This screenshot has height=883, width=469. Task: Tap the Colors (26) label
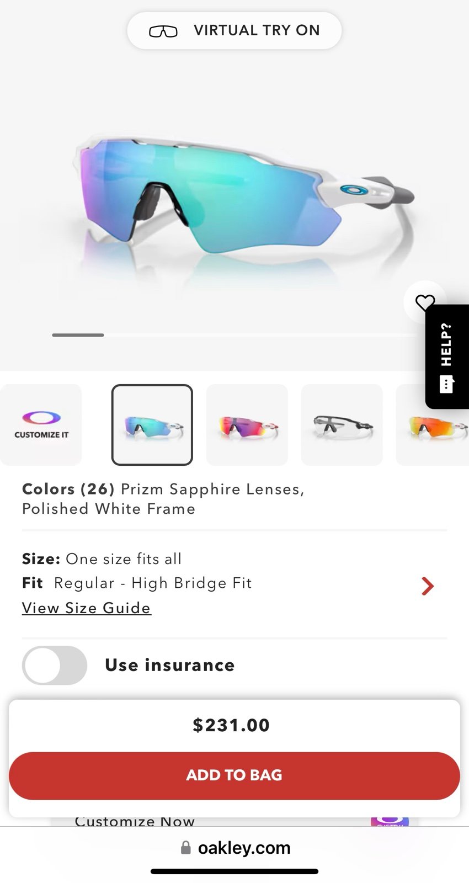pyautogui.click(x=68, y=489)
